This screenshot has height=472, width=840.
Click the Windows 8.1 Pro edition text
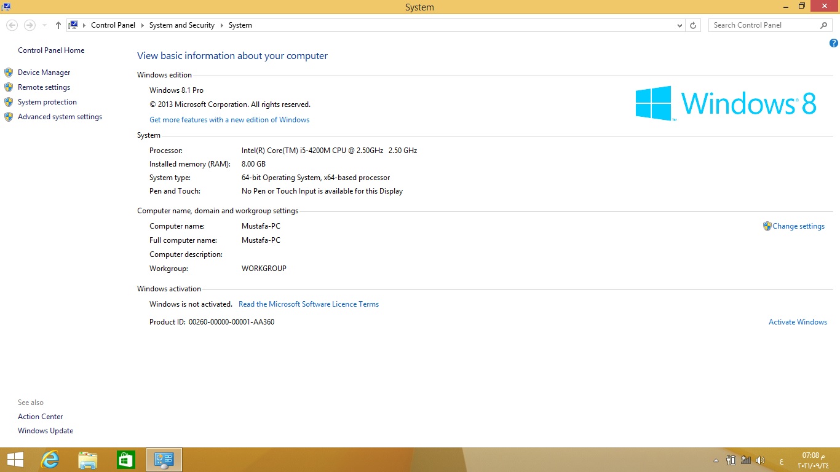click(x=176, y=90)
